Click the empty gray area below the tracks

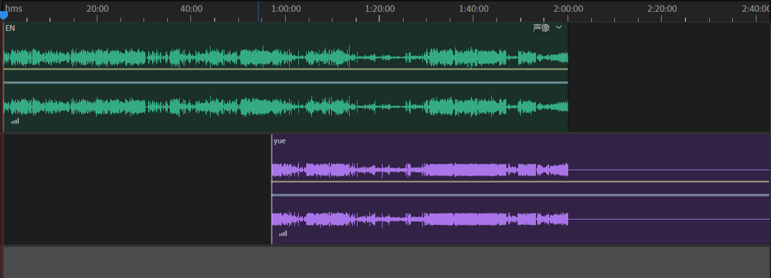click(x=385, y=262)
